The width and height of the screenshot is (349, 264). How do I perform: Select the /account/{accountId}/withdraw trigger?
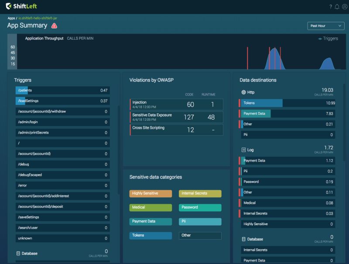[x=63, y=111]
